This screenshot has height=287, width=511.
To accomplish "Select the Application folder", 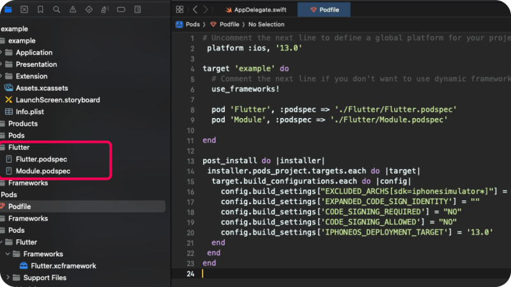I will (34, 52).
